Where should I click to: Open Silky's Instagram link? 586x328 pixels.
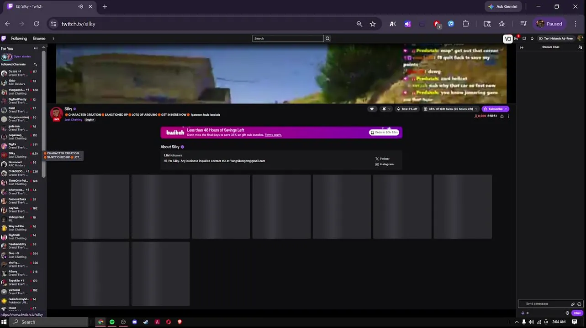point(384,164)
